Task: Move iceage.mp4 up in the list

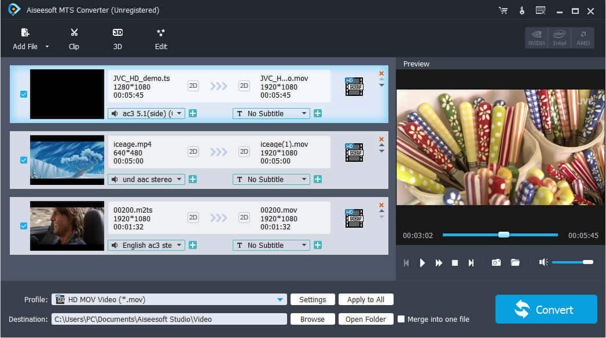Action: pos(381,146)
